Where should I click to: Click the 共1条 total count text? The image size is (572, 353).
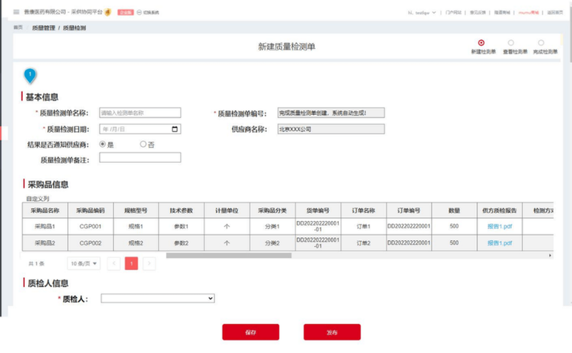tap(36, 263)
